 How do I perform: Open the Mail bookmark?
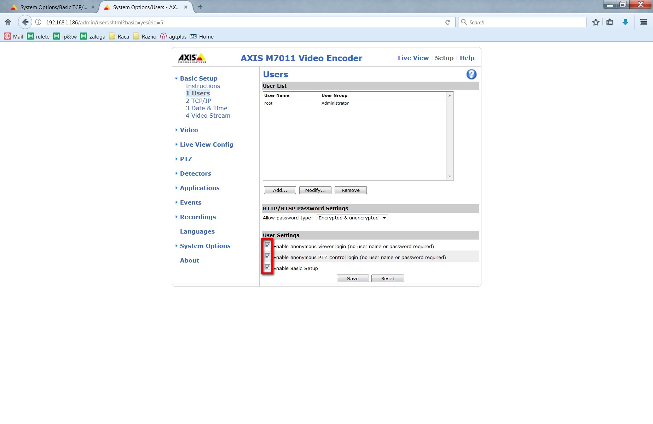click(13, 36)
